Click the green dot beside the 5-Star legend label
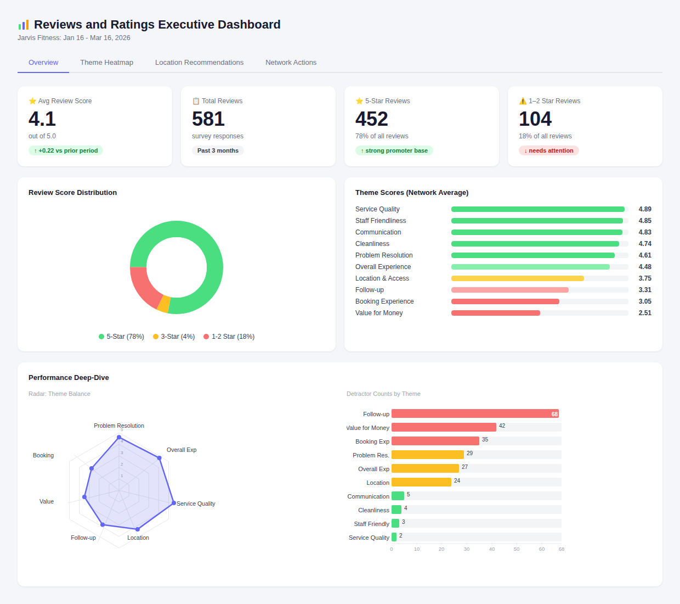The width and height of the screenshot is (680, 604). pos(100,337)
